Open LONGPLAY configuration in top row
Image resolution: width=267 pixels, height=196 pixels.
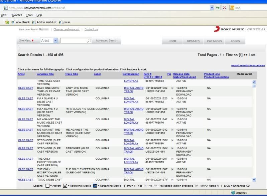131,81
